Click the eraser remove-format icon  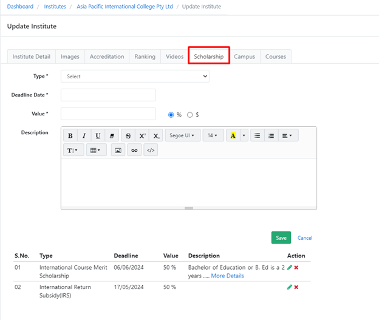point(111,136)
